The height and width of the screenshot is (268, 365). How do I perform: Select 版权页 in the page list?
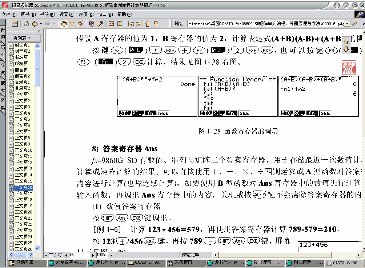[x=21, y=63]
